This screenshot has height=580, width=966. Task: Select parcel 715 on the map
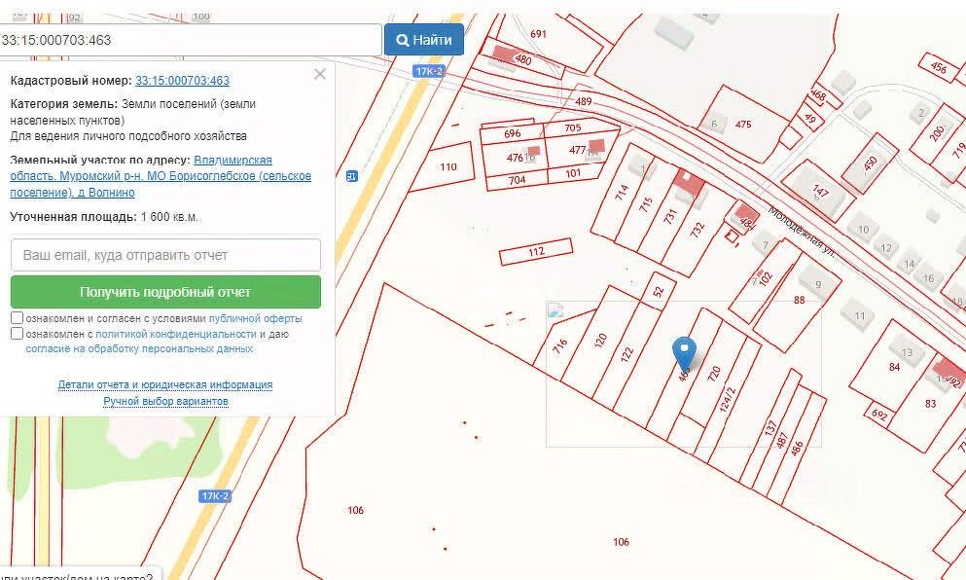(646, 204)
